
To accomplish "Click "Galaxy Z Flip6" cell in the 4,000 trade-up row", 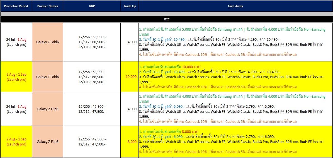I will point(48,109).
